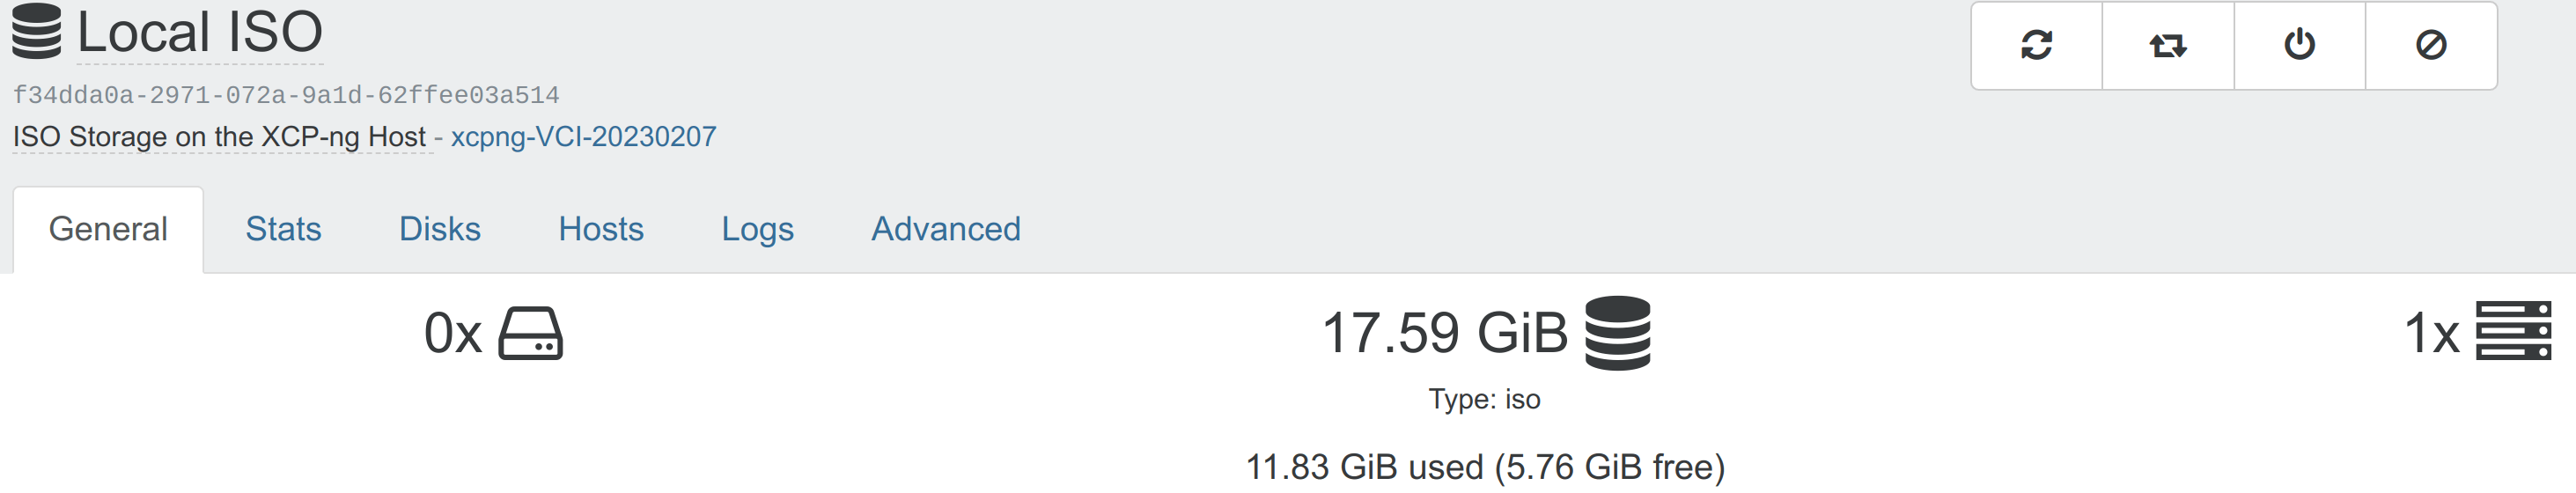The width and height of the screenshot is (2576, 493).
Task: Click the rescan all disks refresh icon
Action: point(2036,45)
